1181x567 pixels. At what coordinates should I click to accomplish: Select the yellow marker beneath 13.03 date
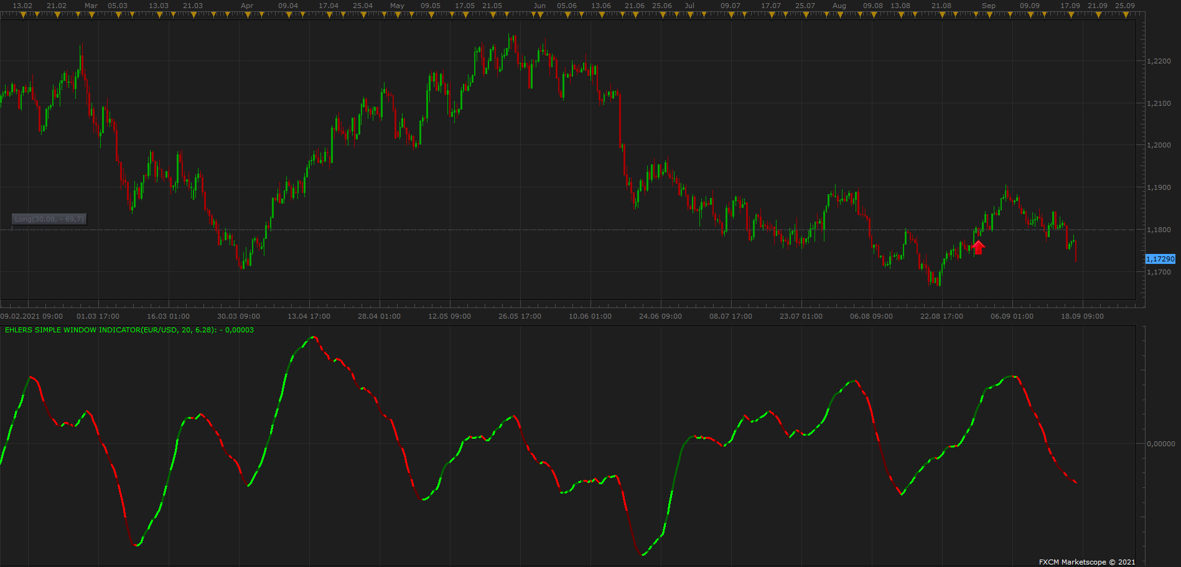[159, 15]
